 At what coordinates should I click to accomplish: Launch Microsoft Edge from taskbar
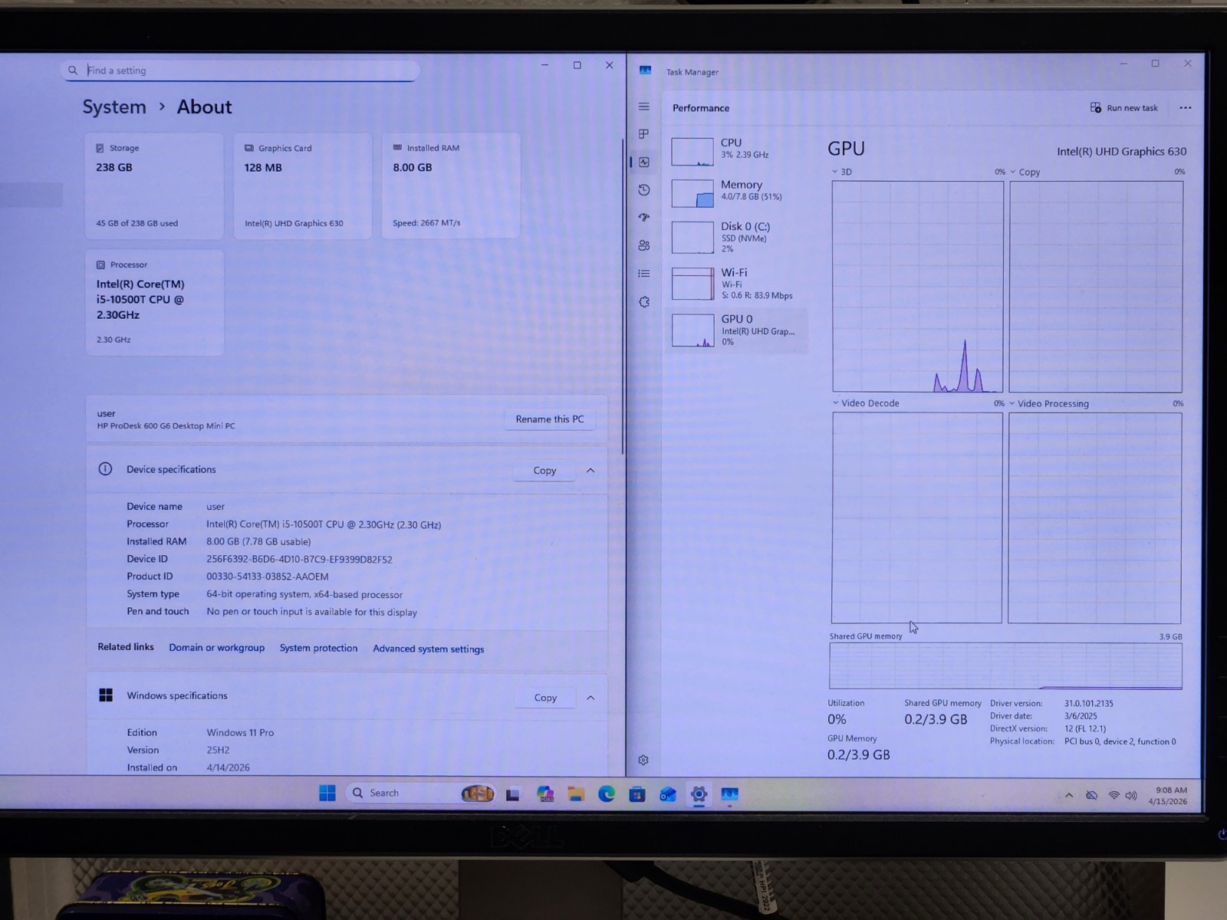click(607, 794)
